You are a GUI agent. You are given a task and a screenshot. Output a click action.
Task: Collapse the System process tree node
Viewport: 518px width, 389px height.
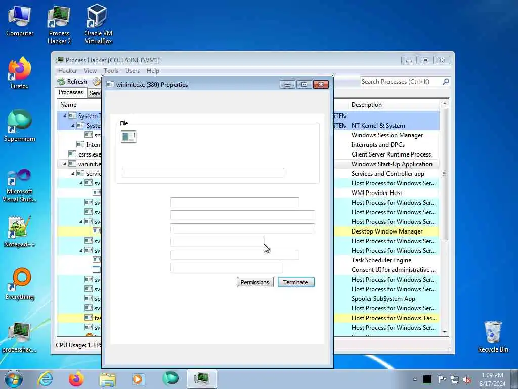tap(73, 126)
